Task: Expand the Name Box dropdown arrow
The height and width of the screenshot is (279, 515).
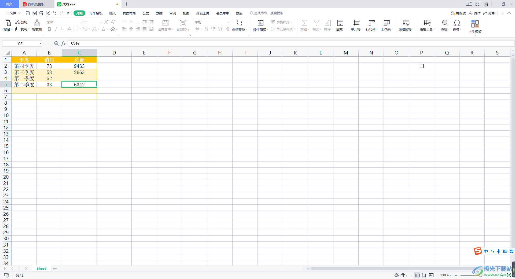Action: 41,43
